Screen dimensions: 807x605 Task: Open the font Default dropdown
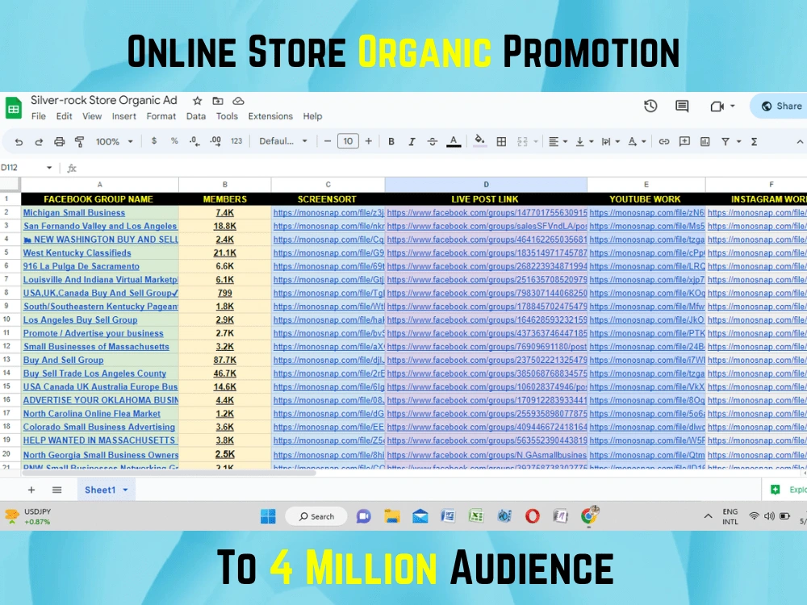click(x=283, y=141)
